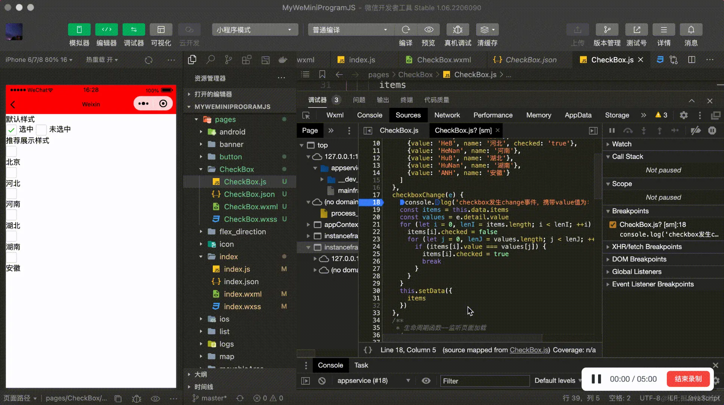Click the compile (编译) refresh icon

pyautogui.click(x=406, y=30)
